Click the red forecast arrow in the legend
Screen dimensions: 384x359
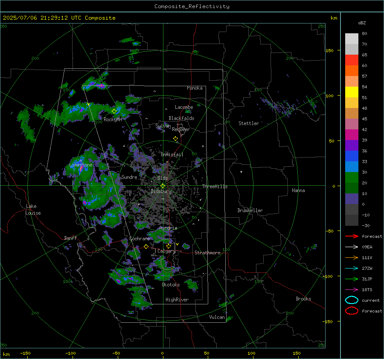(352, 236)
